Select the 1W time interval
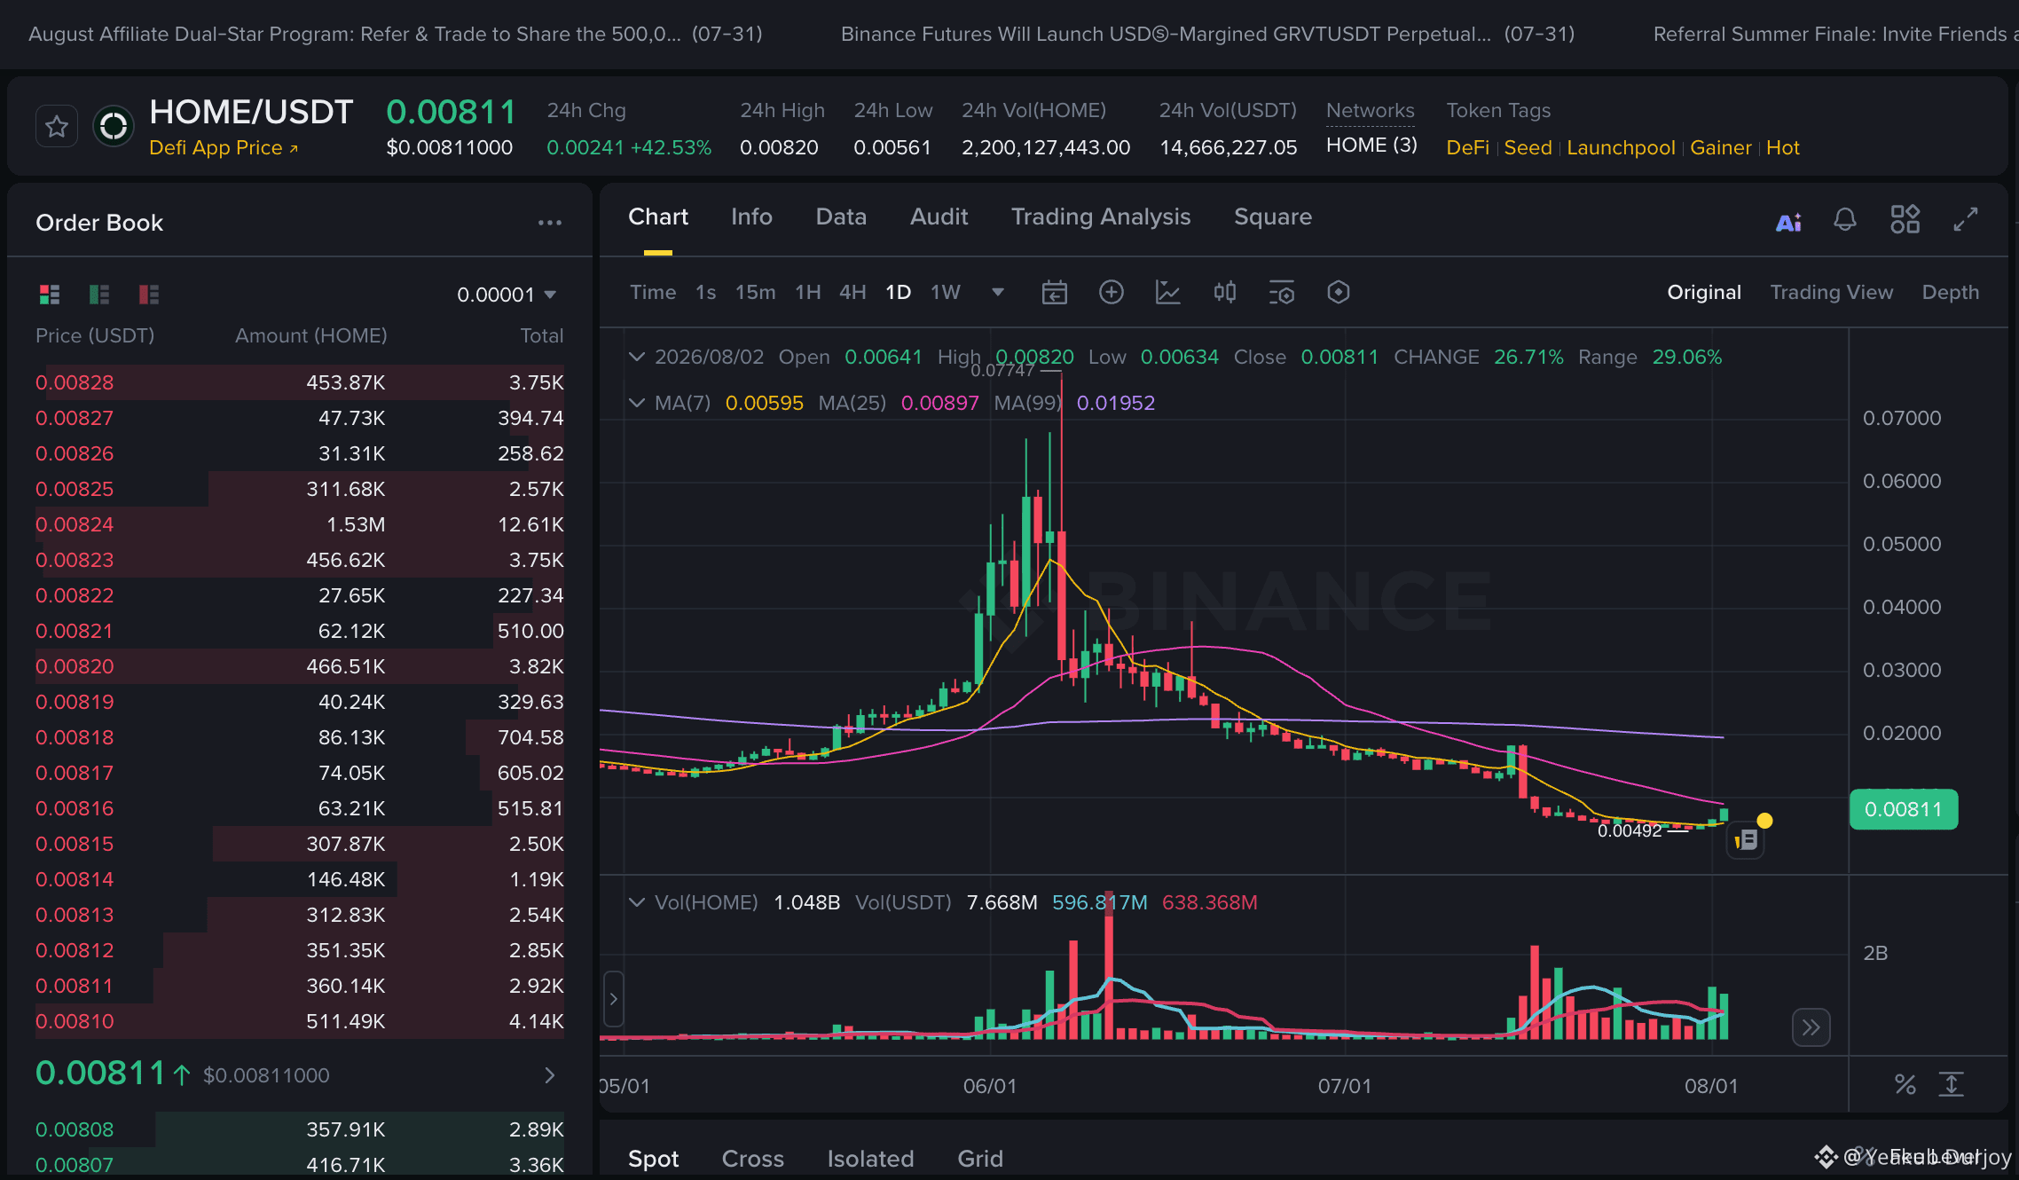Image resolution: width=2019 pixels, height=1180 pixels. pyautogui.click(x=946, y=292)
